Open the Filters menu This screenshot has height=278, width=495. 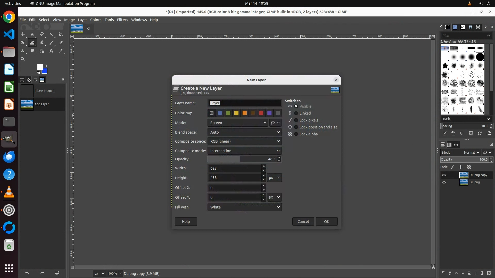[x=122, y=20]
